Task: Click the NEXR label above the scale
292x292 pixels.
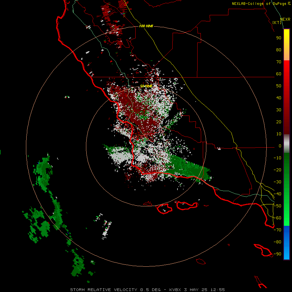Action: pyautogui.click(x=285, y=19)
